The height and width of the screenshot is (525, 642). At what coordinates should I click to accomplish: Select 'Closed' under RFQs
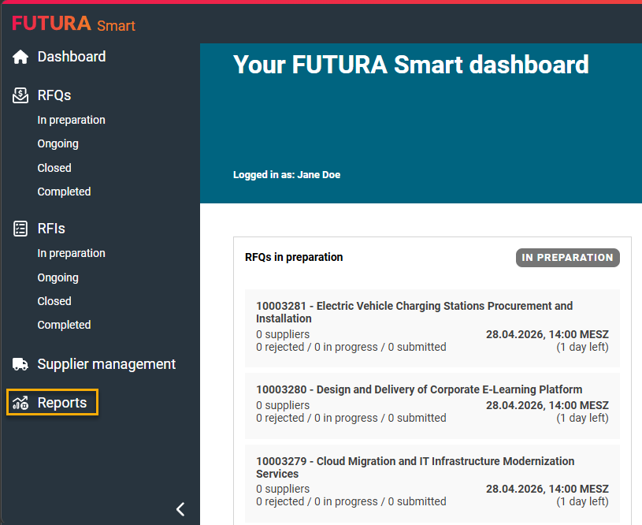point(54,168)
